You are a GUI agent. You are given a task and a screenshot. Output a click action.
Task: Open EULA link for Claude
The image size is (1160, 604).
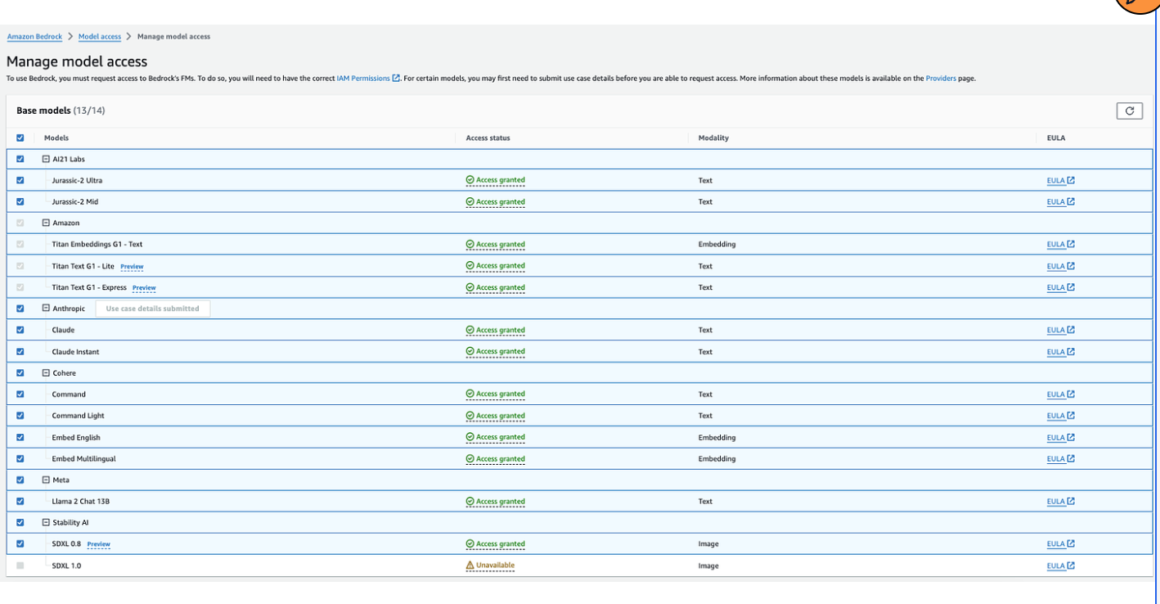(1060, 330)
